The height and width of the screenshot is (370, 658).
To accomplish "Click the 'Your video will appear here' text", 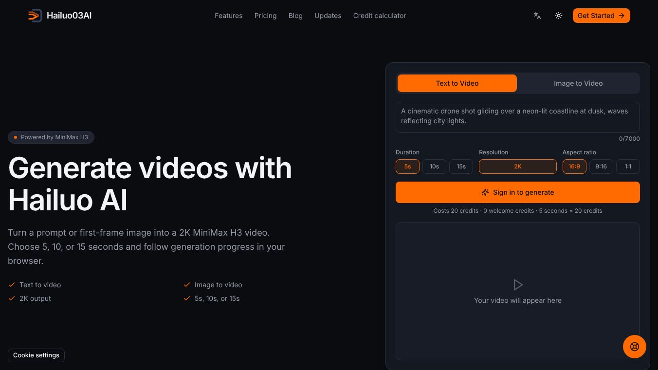I will click(518, 300).
